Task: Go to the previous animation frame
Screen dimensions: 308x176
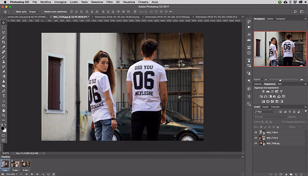Action: [x=27, y=174]
